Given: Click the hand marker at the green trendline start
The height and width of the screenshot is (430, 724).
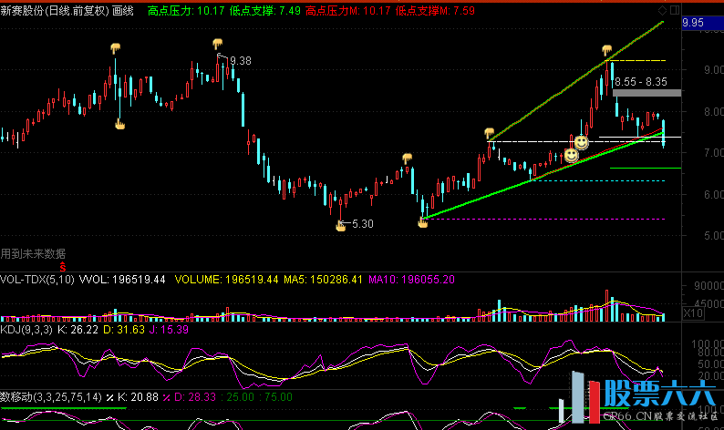Looking at the screenshot, I should [422, 220].
